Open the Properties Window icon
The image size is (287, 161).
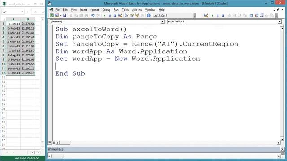[x=132, y=16]
